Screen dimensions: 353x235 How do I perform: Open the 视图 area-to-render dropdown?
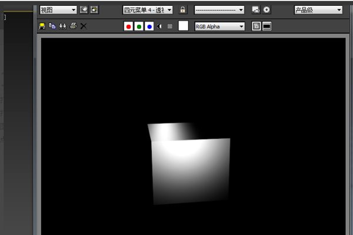(58, 10)
